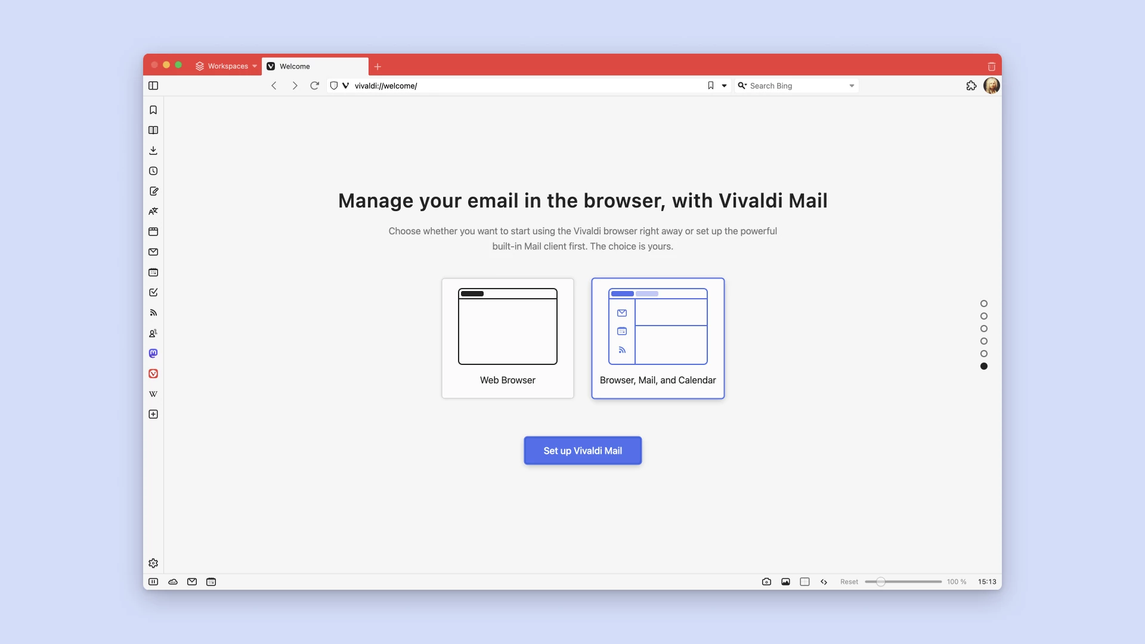The height and width of the screenshot is (644, 1145).
Task: Select the Tasks panel icon
Action: (x=153, y=292)
